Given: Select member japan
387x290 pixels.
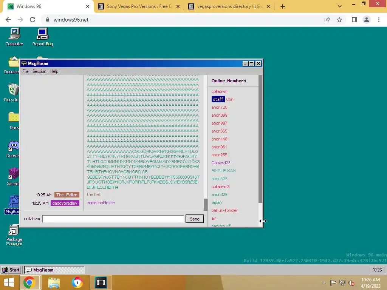Looking at the screenshot, I should pos(217,202).
